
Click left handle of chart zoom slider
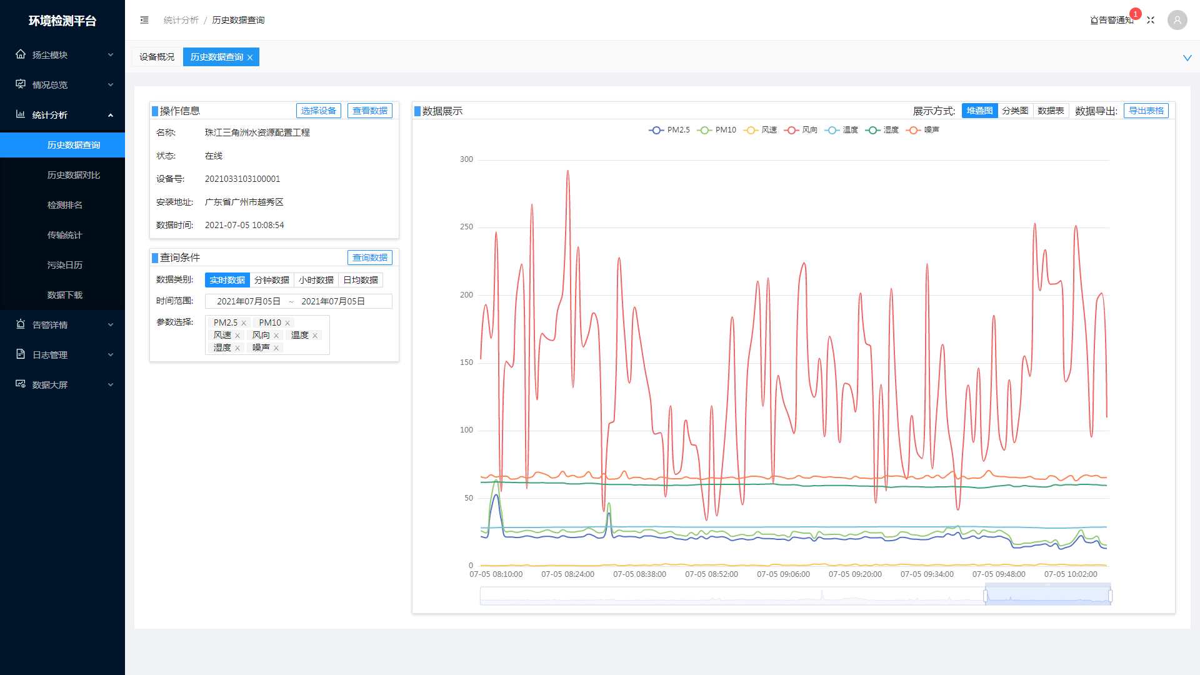pos(986,596)
